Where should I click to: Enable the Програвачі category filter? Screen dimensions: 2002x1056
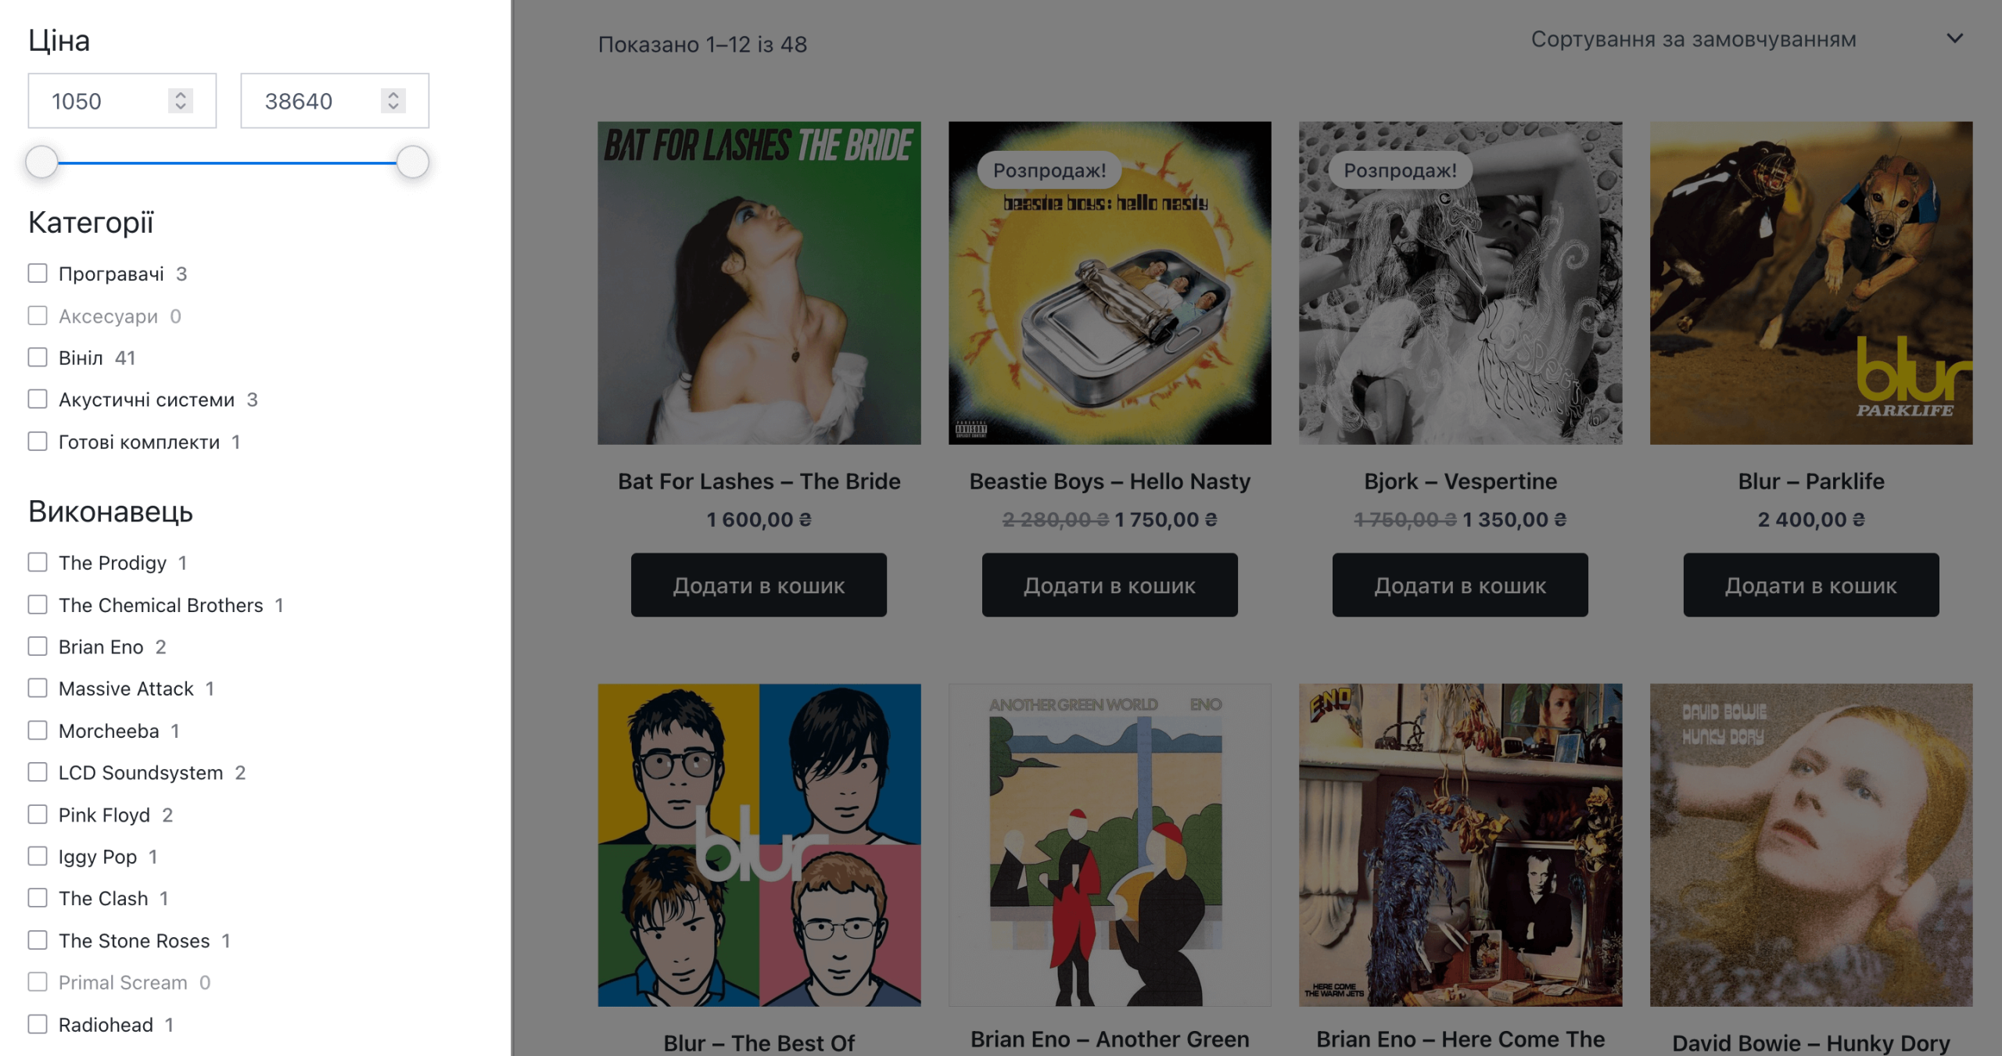pos(38,274)
